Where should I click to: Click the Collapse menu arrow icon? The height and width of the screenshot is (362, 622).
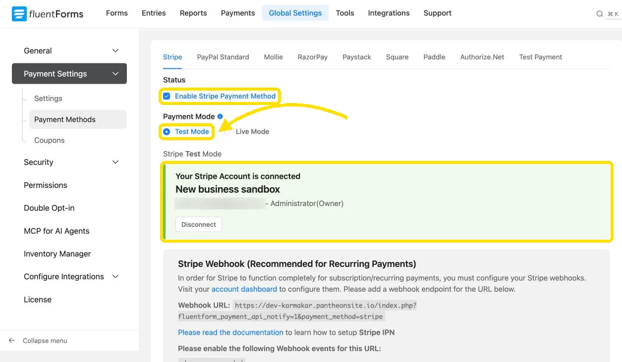[12, 341]
